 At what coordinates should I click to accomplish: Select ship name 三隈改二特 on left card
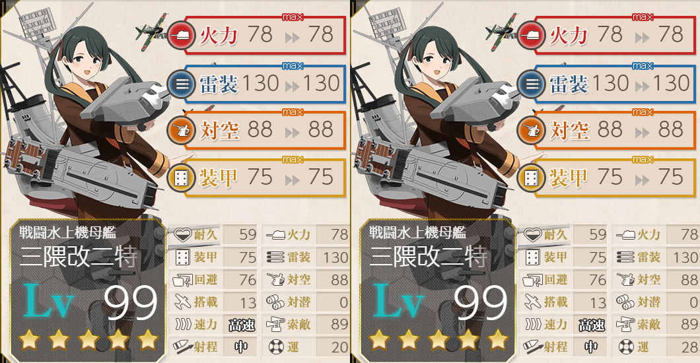[79, 257]
